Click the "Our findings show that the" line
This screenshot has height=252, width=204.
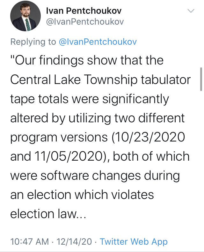pyautogui.click(x=87, y=60)
